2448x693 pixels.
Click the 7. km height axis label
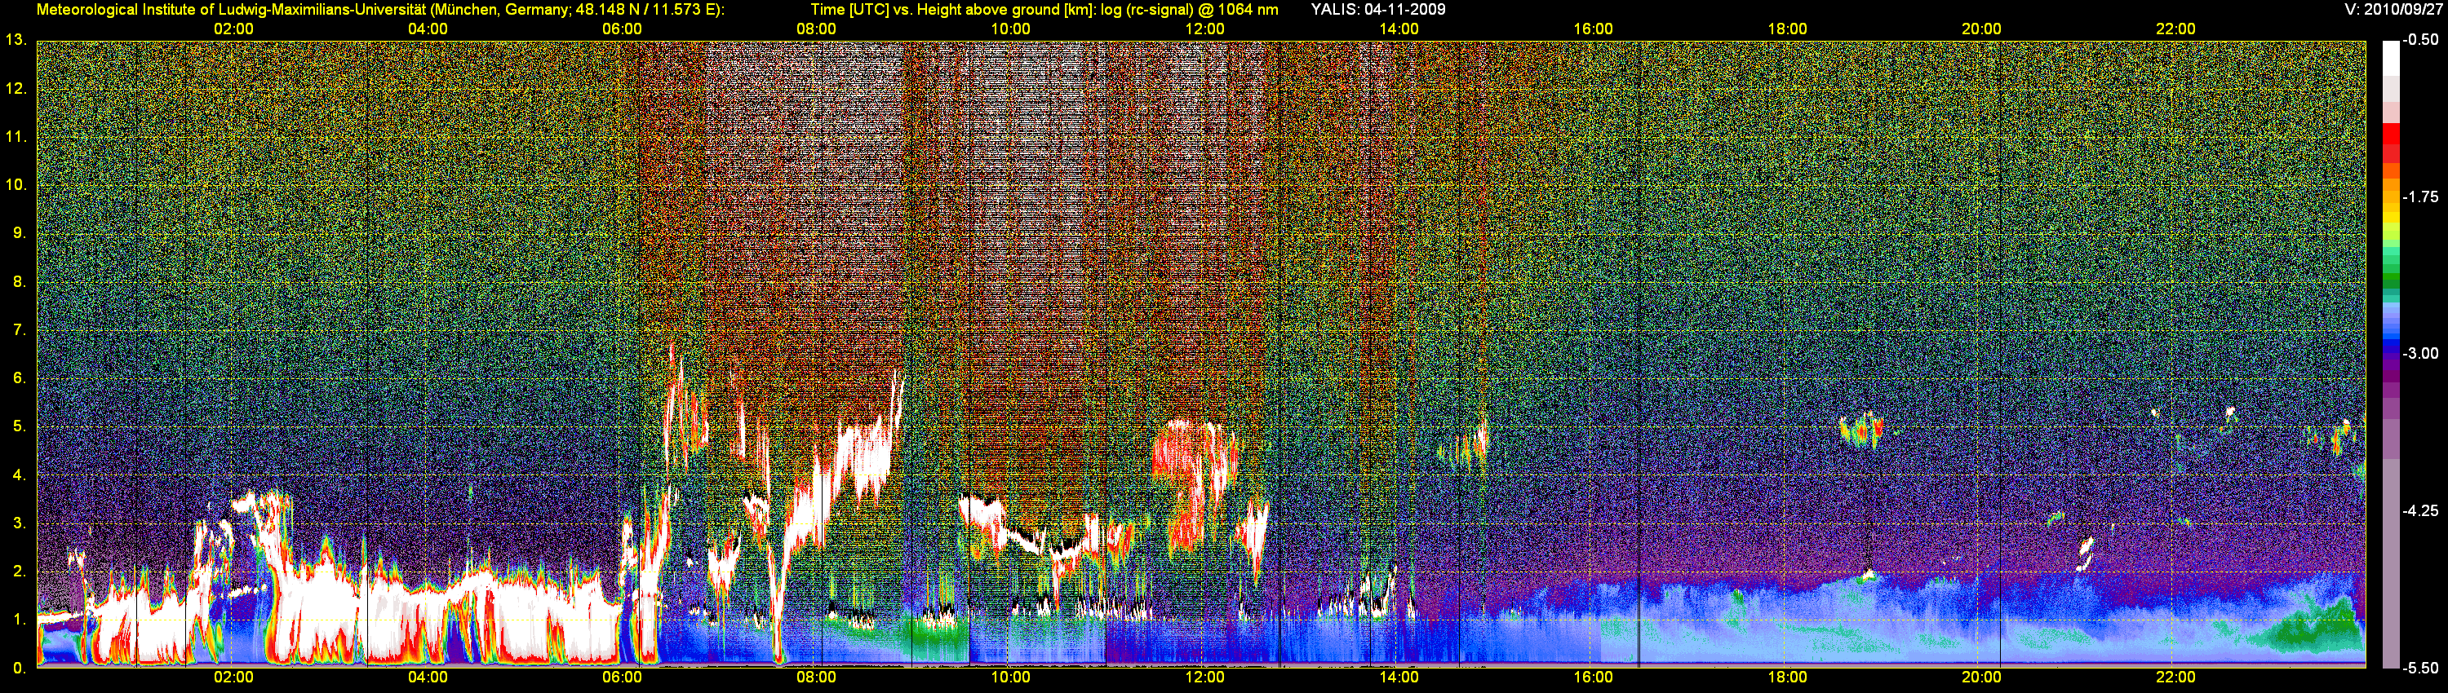point(19,330)
